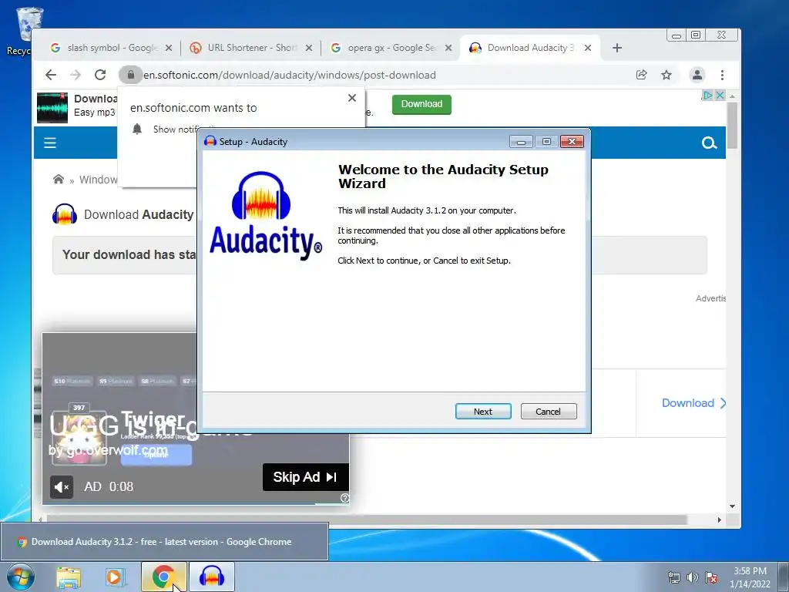Click the Chrome forward arrow

(x=76, y=75)
